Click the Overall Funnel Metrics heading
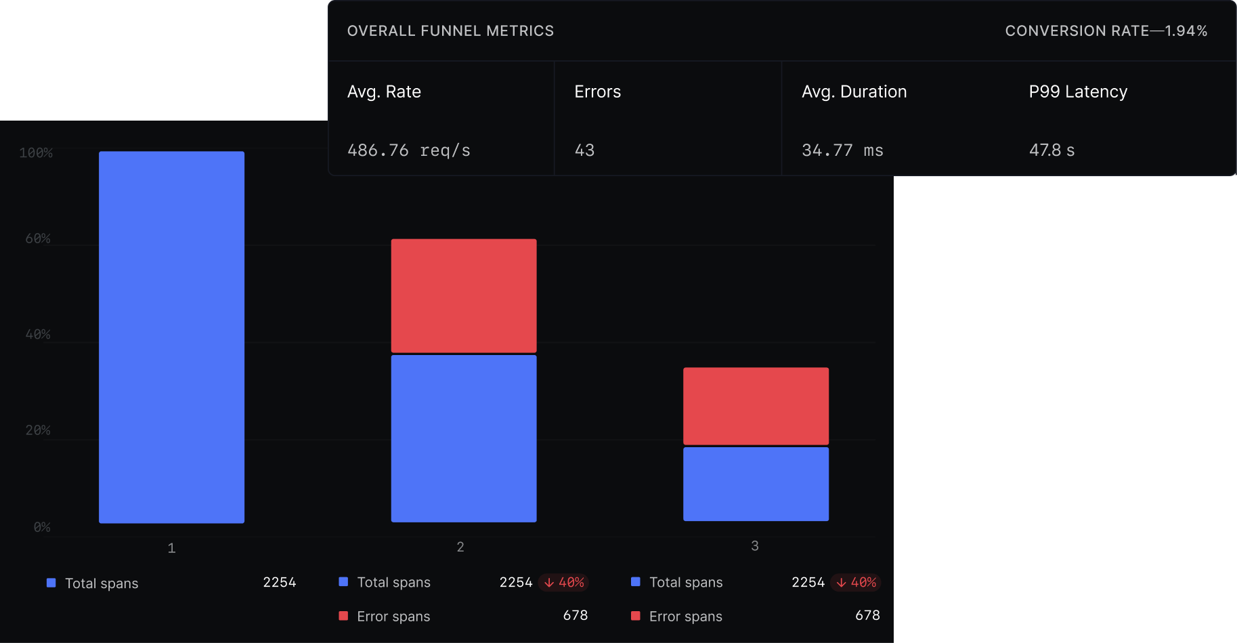The width and height of the screenshot is (1237, 643). tap(450, 31)
